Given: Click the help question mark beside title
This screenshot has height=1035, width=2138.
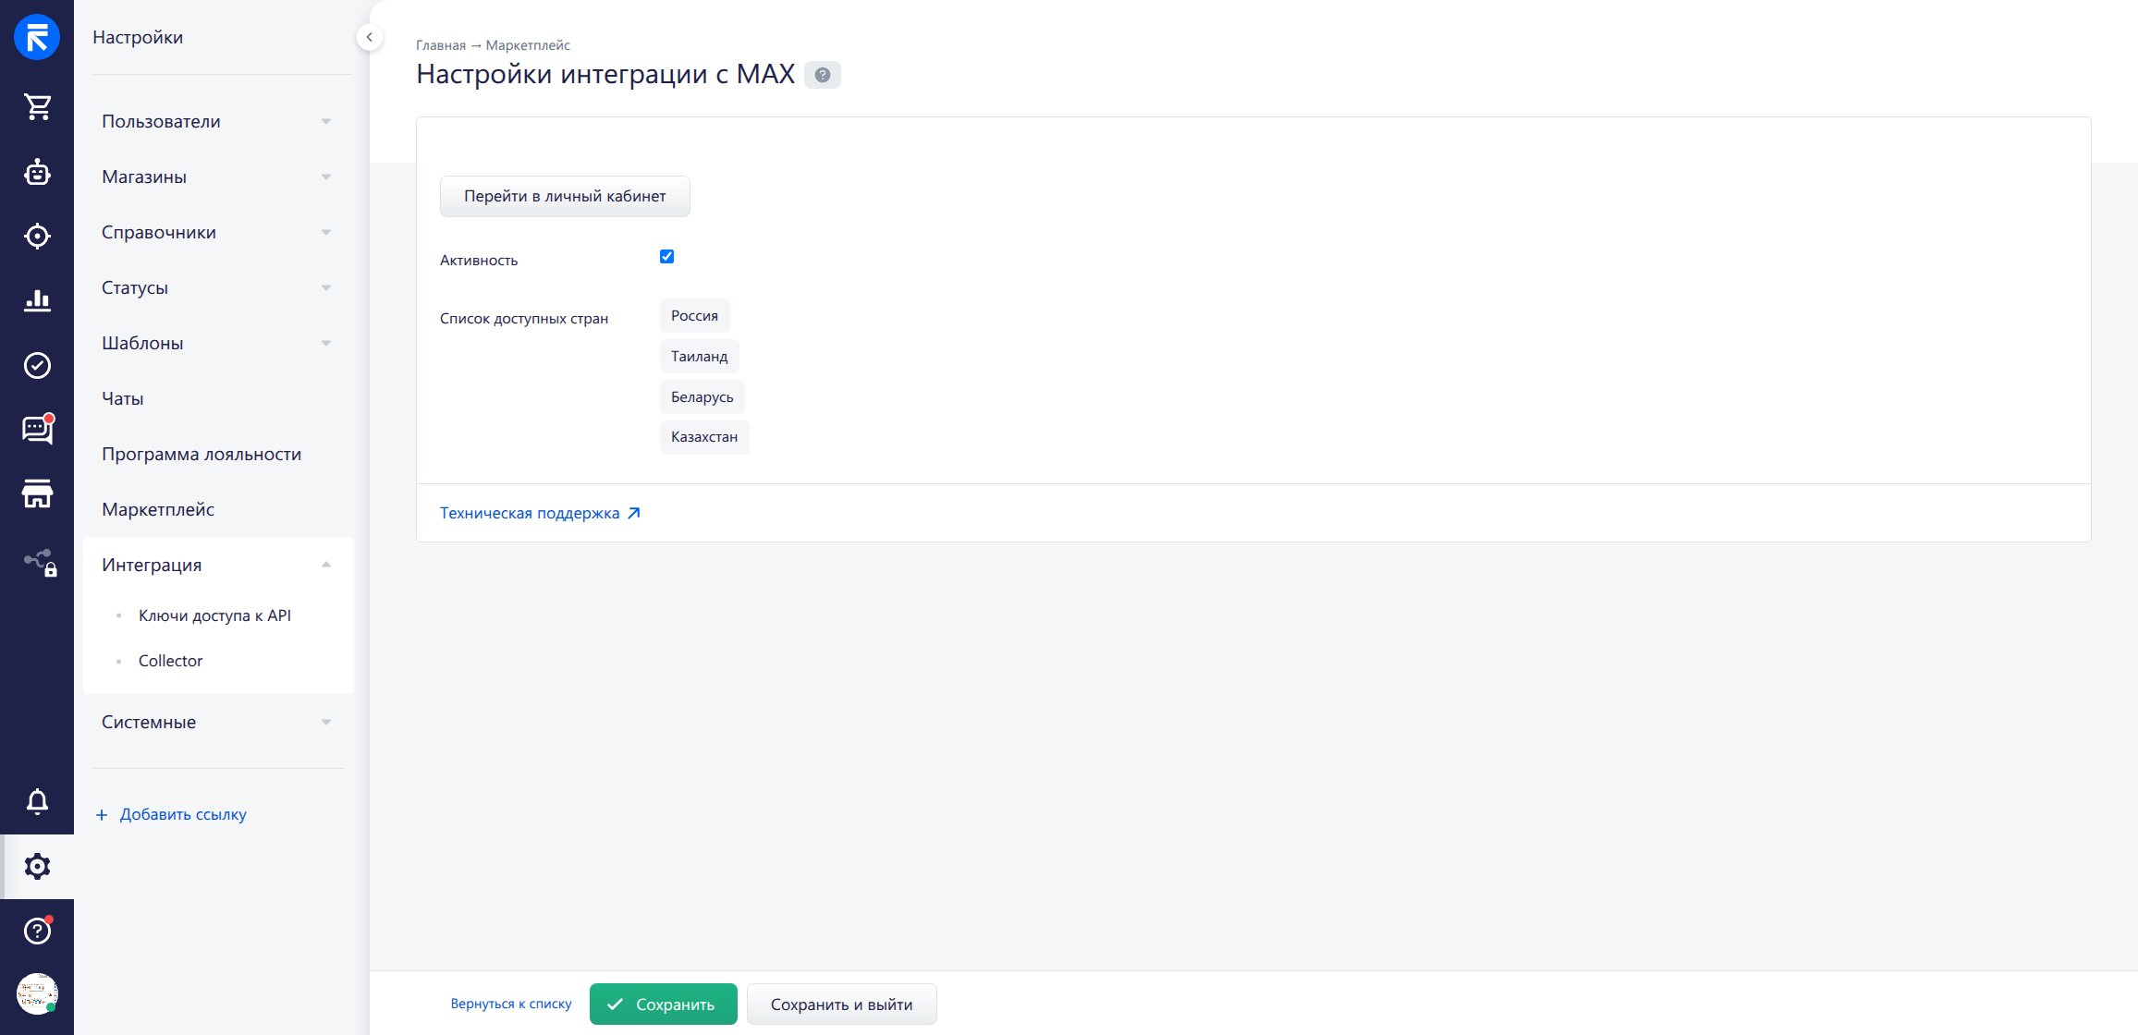Looking at the screenshot, I should pyautogui.click(x=822, y=75).
